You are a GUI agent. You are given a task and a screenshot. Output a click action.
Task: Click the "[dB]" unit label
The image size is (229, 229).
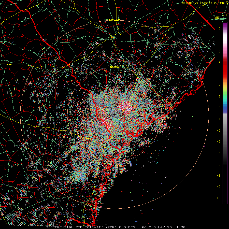[x=217, y=18]
